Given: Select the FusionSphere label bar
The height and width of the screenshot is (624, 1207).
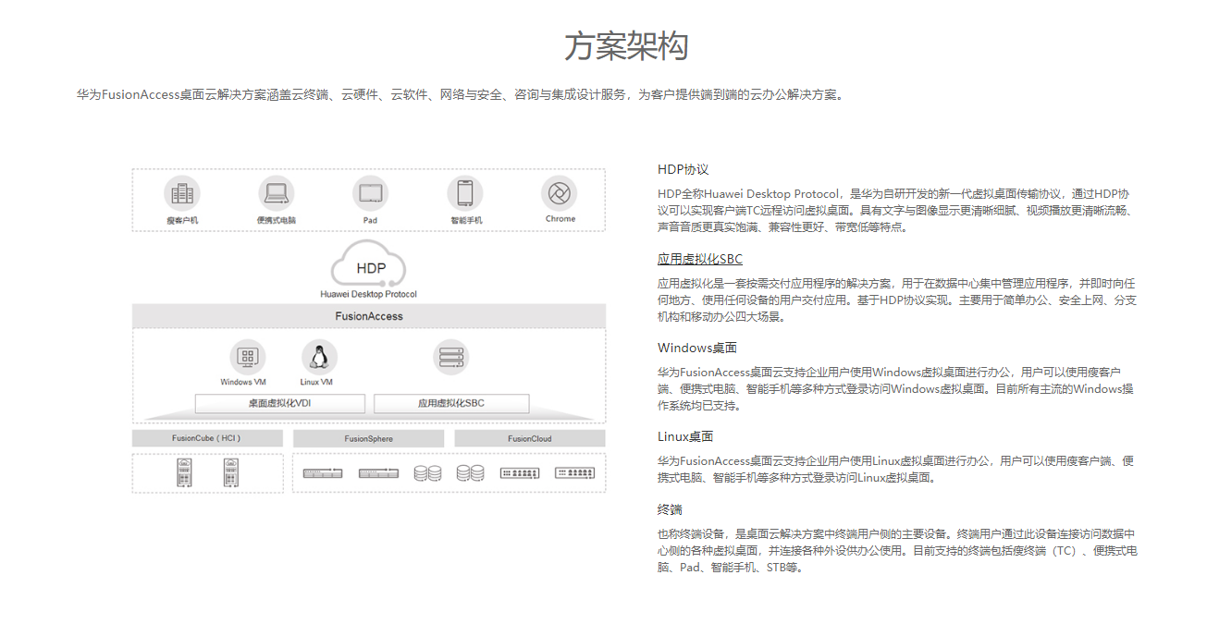Looking at the screenshot, I should [x=369, y=438].
